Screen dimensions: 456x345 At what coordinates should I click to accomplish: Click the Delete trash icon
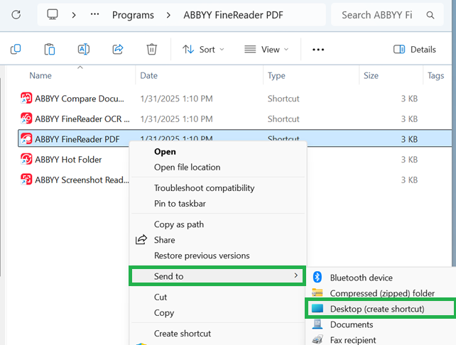[151, 49]
